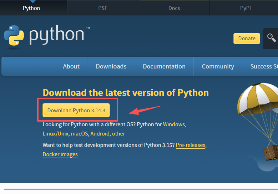Open the Pre-releases link
The width and height of the screenshot is (278, 194).
[x=191, y=145]
